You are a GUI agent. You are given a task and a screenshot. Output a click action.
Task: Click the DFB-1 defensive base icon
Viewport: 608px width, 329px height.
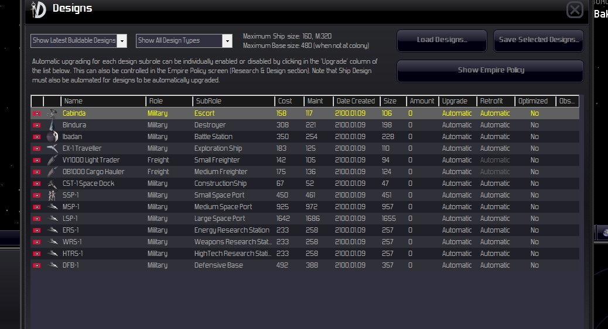[52, 265]
